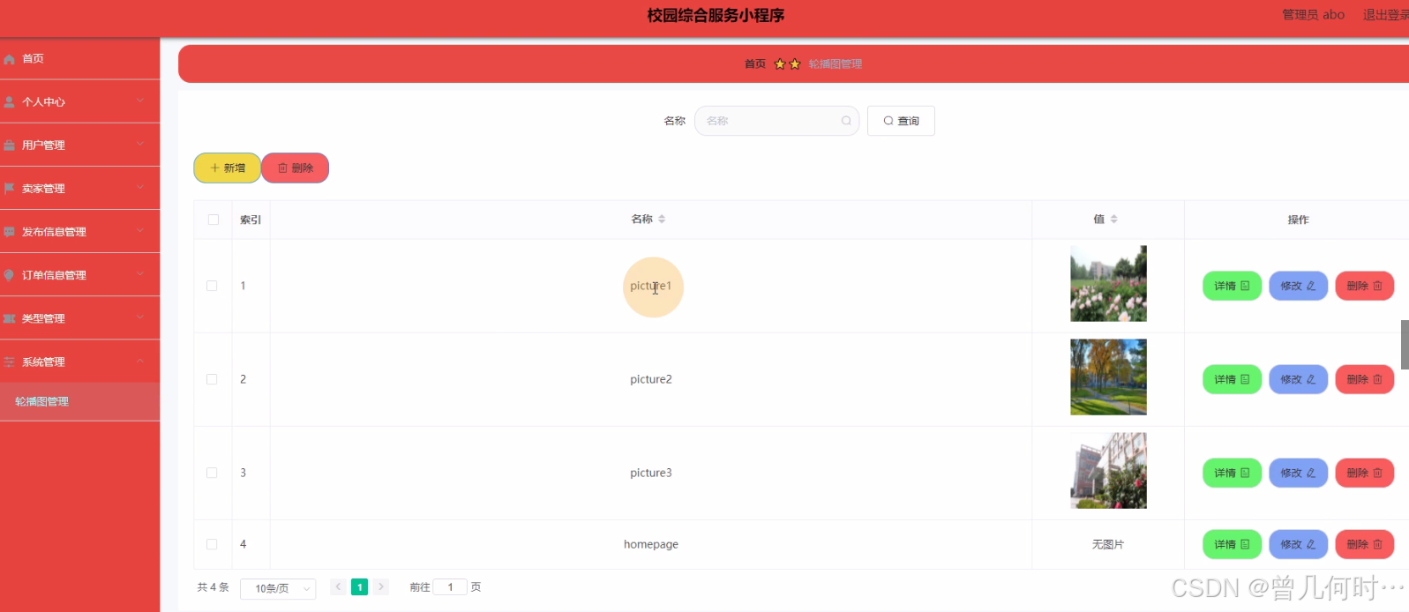
Task: Toggle the select-all checkbox in table header
Action: point(214,220)
